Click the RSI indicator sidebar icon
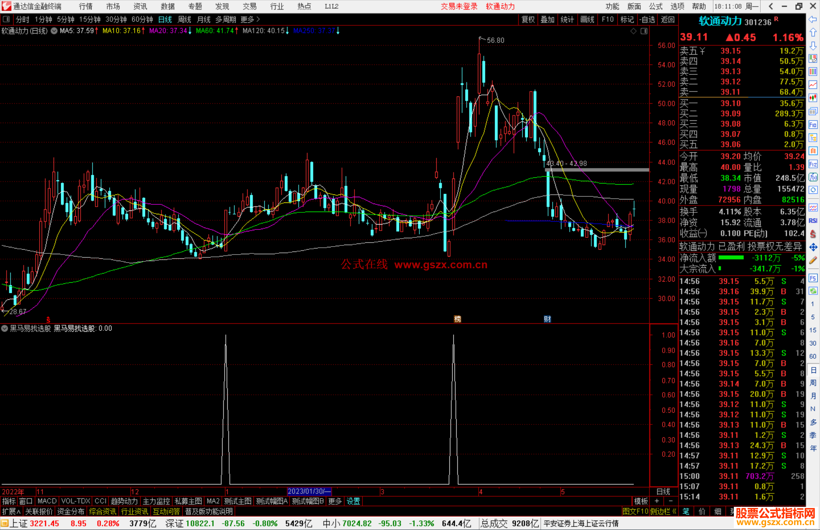This screenshot has width=820, height=530. 813,221
